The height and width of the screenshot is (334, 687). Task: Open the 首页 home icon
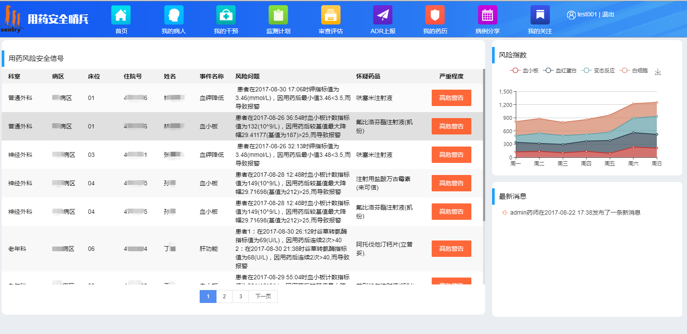[x=121, y=15]
